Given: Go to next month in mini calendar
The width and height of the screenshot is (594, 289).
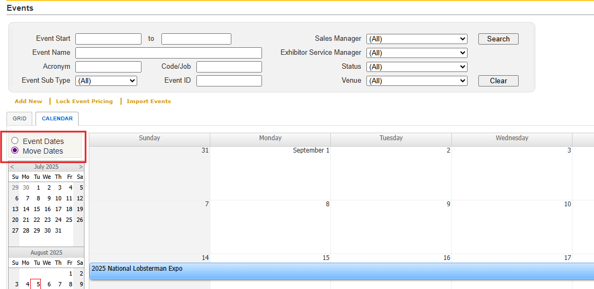Looking at the screenshot, I should 81,167.
